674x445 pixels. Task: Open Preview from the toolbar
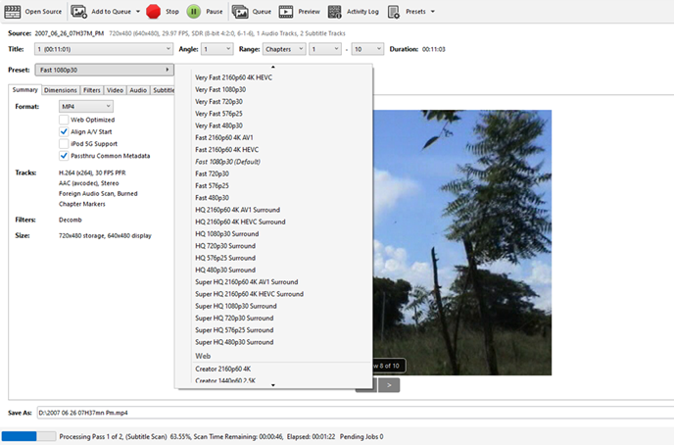(286, 12)
